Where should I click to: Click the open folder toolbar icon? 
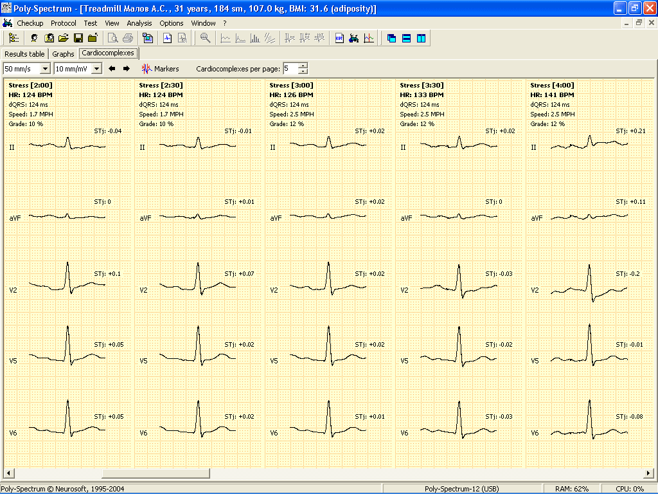64,38
